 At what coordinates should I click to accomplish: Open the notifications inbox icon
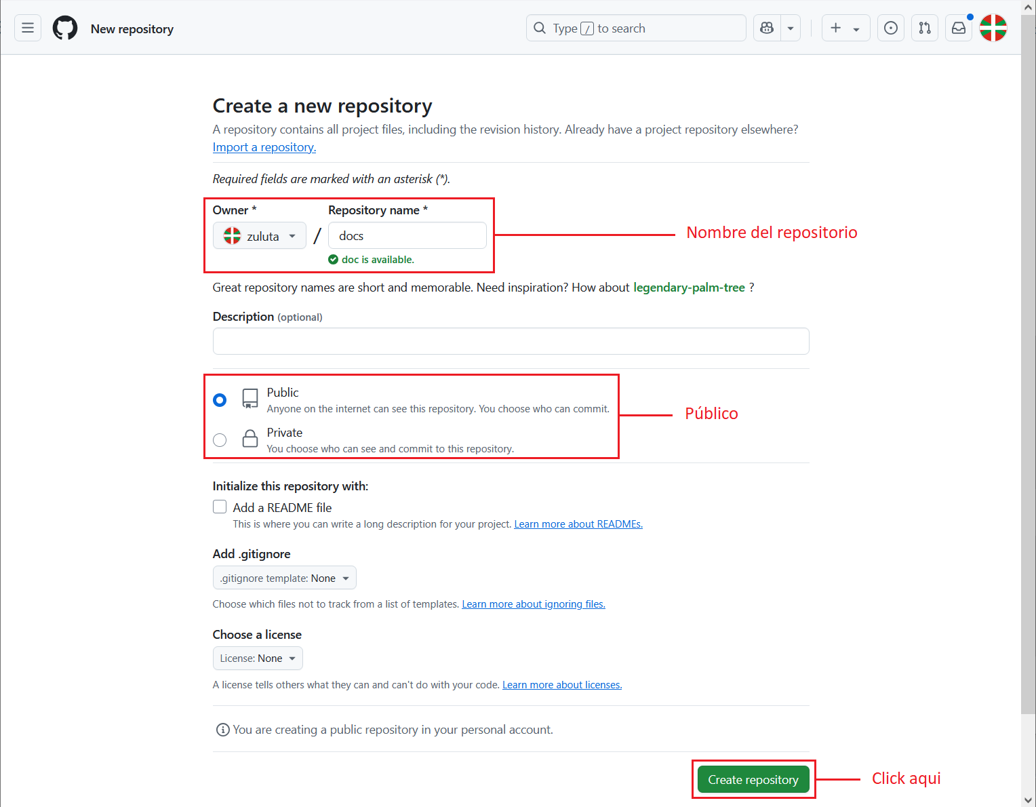(x=959, y=28)
